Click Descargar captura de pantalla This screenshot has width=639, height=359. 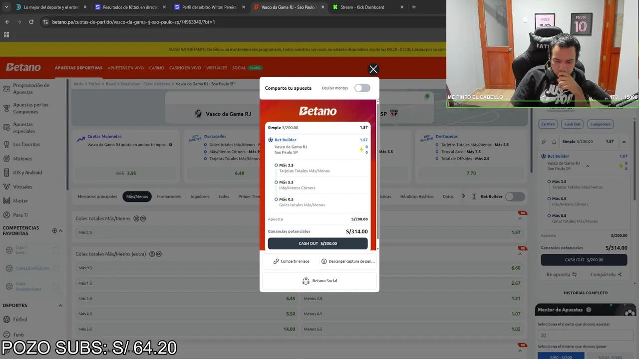tap(347, 261)
